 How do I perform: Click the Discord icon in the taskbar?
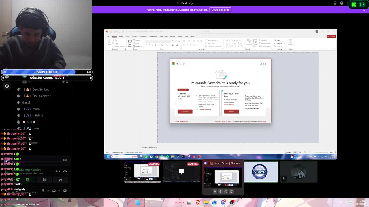[x=223, y=203]
